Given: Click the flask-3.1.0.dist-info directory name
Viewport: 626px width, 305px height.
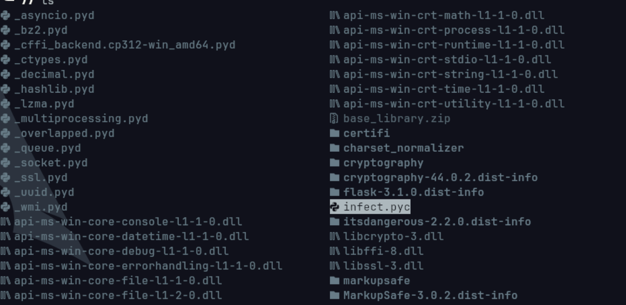Looking at the screenshot, I should (413, 193).
